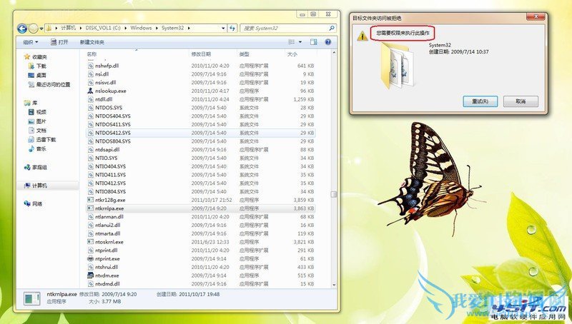Click the warning icon in access denied dialog

(x=362, y=36)
